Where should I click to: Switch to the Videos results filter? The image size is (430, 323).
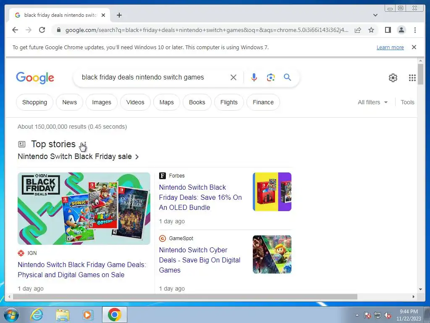click(135, 102)
